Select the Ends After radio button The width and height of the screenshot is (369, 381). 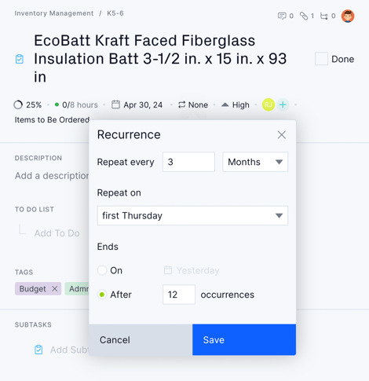(x=102, y=295)
